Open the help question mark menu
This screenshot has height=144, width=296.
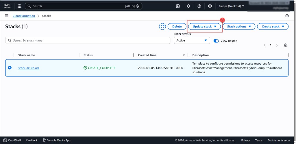pos(199,6)
